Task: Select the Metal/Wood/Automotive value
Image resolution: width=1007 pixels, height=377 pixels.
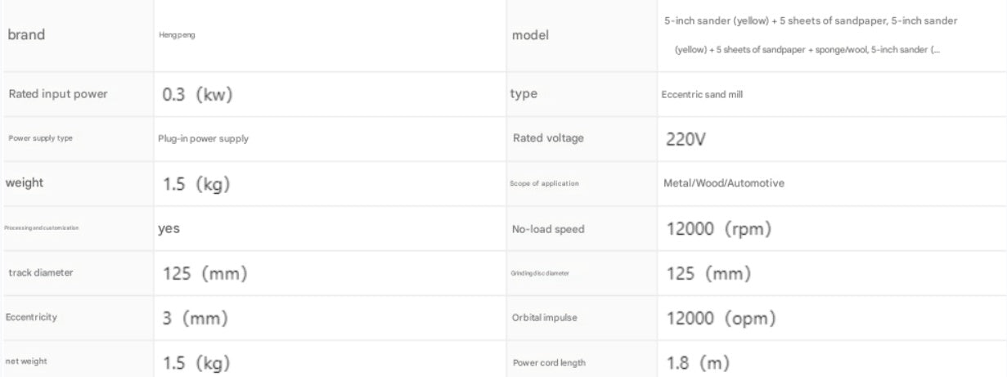Action: click(723, 183)
